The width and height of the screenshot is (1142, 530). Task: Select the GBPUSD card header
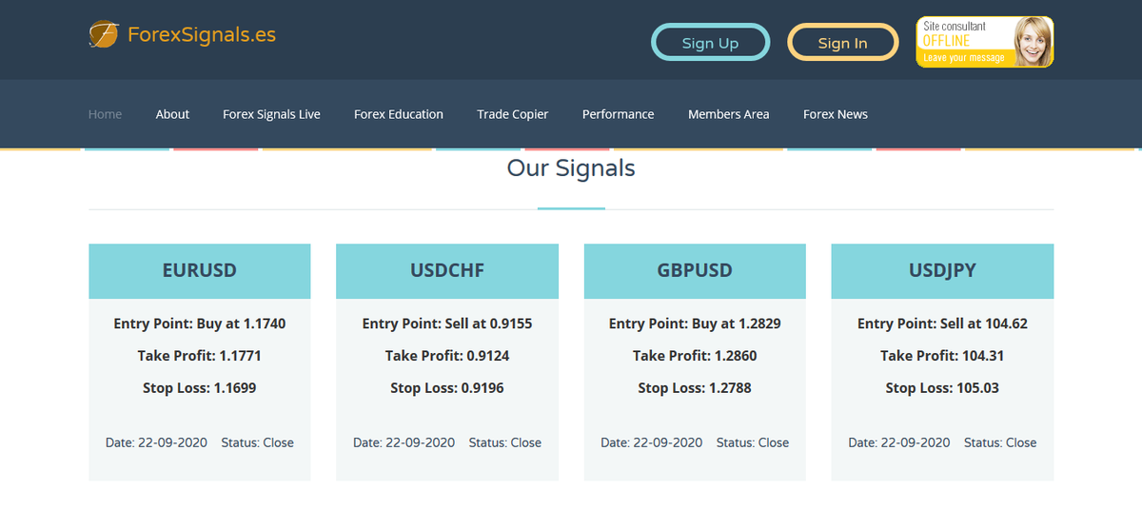695,271
